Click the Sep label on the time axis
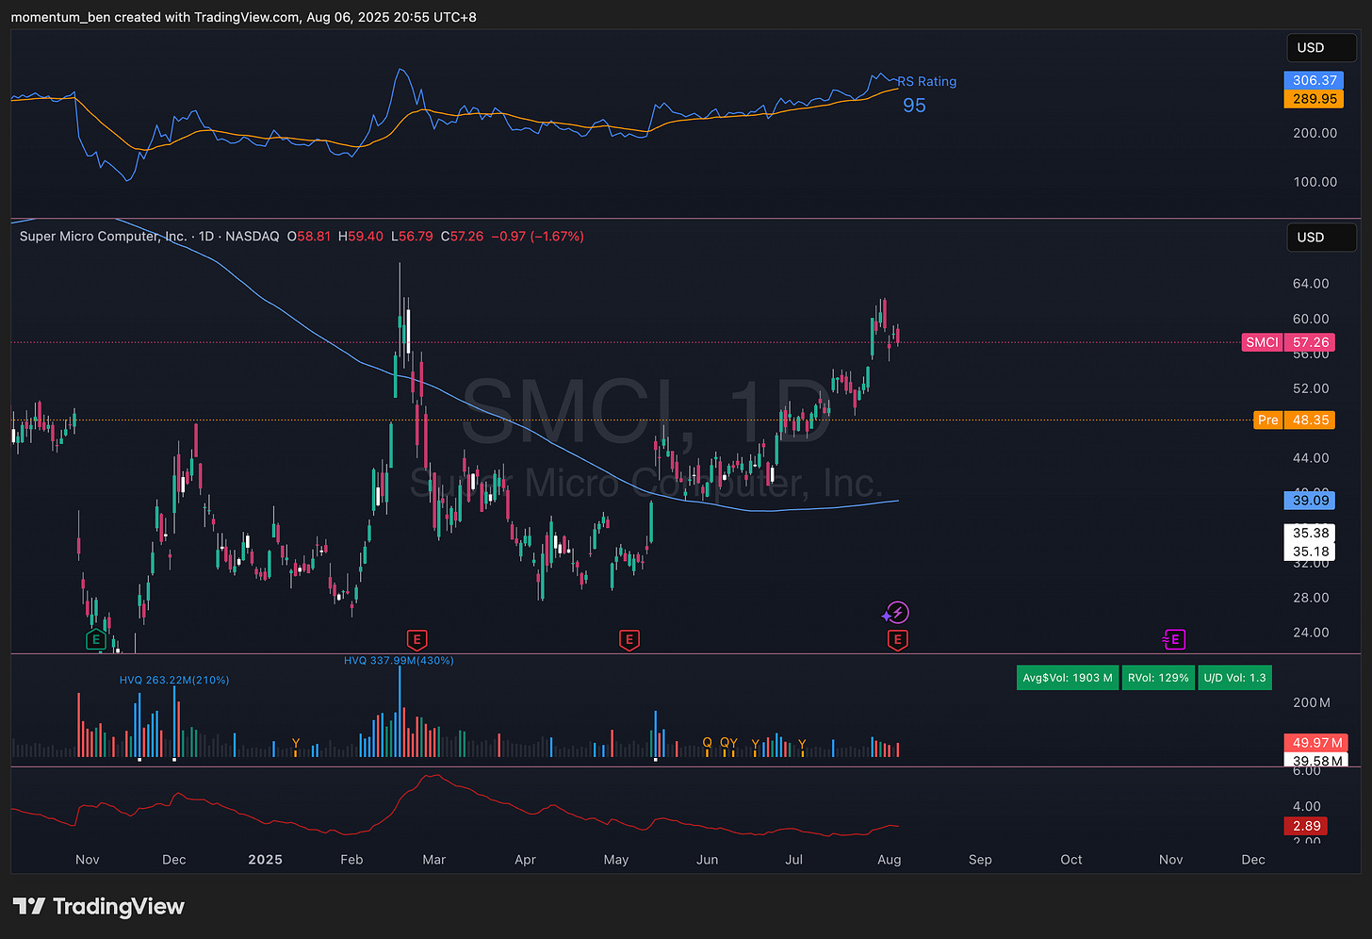The height and width of the screenshot is (939, 1372). pos(980,859)
